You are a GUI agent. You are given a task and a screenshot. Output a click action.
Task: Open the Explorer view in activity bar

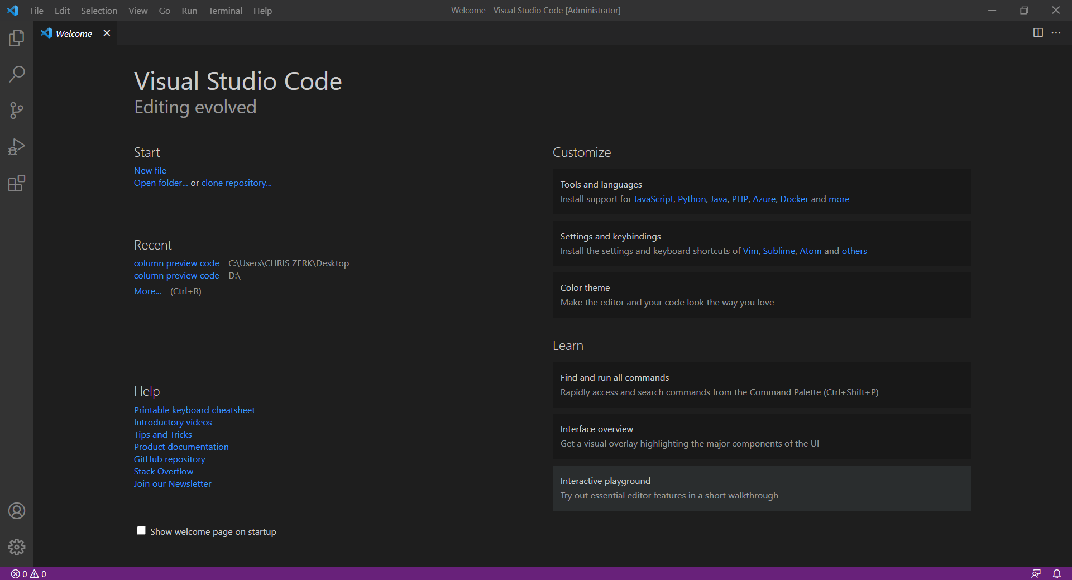tap(17, 38)
